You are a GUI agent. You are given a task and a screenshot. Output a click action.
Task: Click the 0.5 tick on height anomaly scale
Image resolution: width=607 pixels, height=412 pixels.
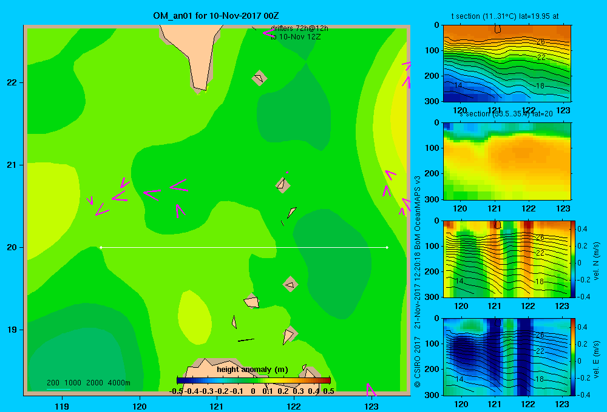(x=328, y=391)
